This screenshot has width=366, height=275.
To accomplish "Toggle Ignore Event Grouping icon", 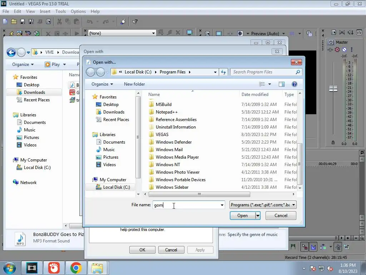I will pyautogui.click(x=347, y=247).
